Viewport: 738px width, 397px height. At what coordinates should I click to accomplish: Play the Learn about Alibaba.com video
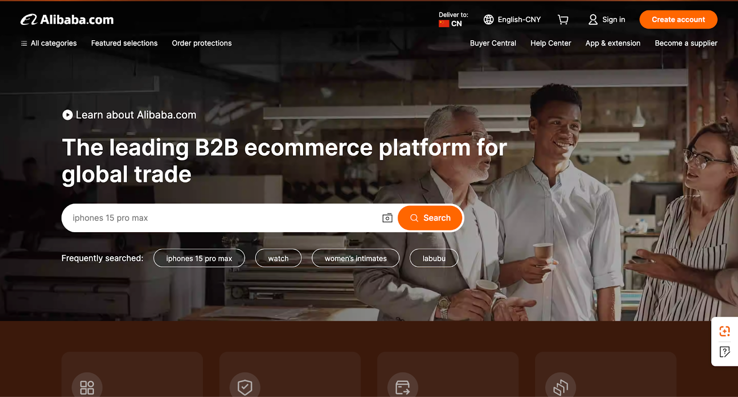point(67,115)
